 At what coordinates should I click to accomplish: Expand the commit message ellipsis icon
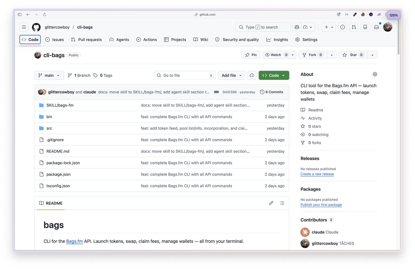(x=216, y=92)
